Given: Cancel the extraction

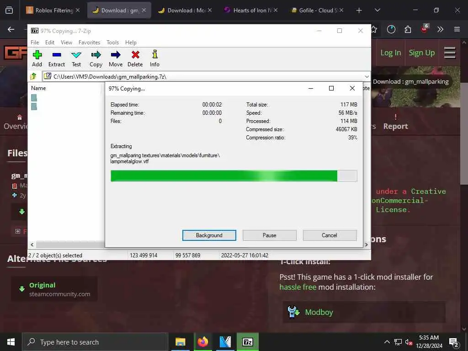Looking at the screenshot, I should tap(330, 235).
